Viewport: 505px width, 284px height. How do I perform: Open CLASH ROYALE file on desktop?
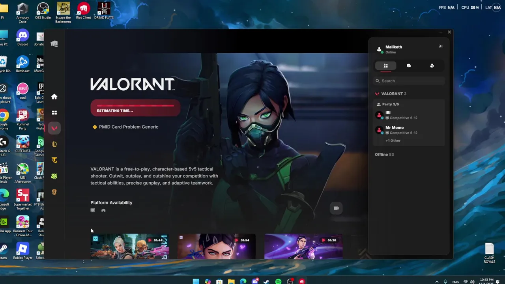pos(489,254)
